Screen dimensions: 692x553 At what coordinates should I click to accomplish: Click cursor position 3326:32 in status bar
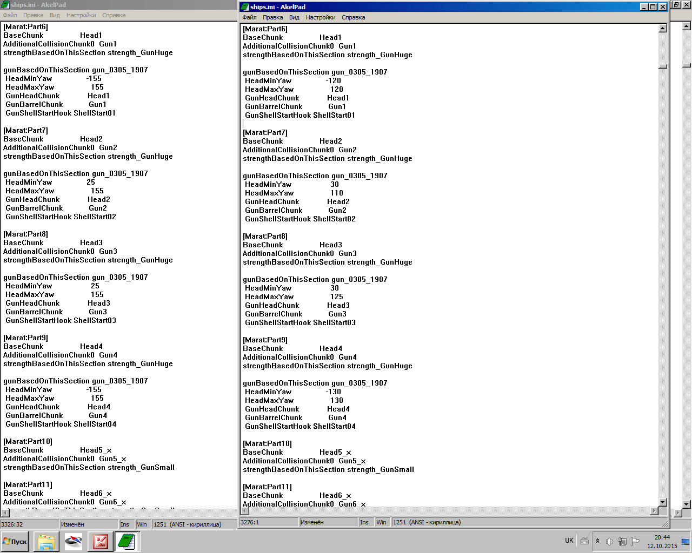(x=29, y=524)
